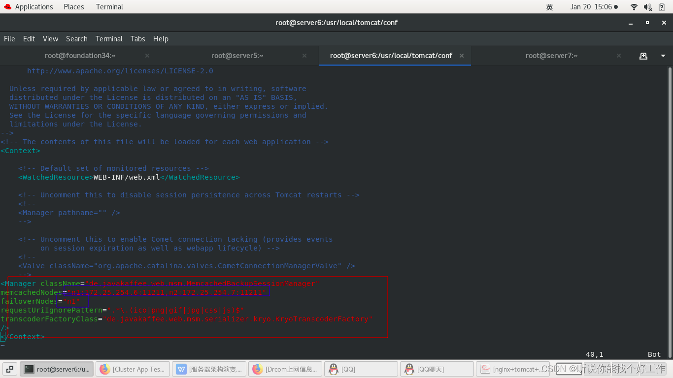
Task: Open the File menu
Action: point(9,38)
